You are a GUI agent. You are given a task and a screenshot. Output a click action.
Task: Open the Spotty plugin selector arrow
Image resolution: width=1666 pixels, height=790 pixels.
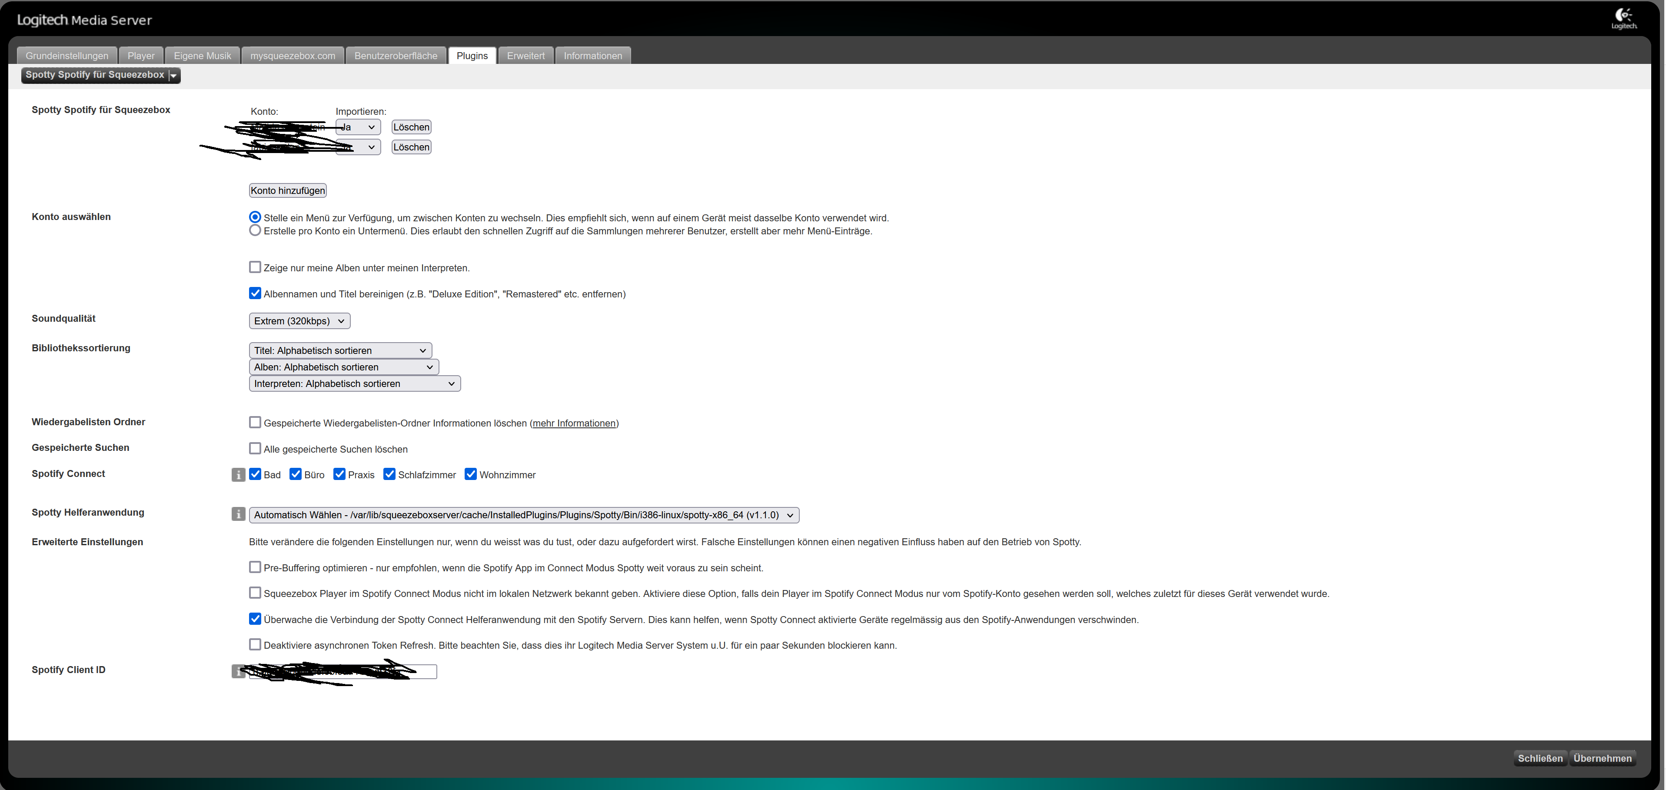point(173,76)
